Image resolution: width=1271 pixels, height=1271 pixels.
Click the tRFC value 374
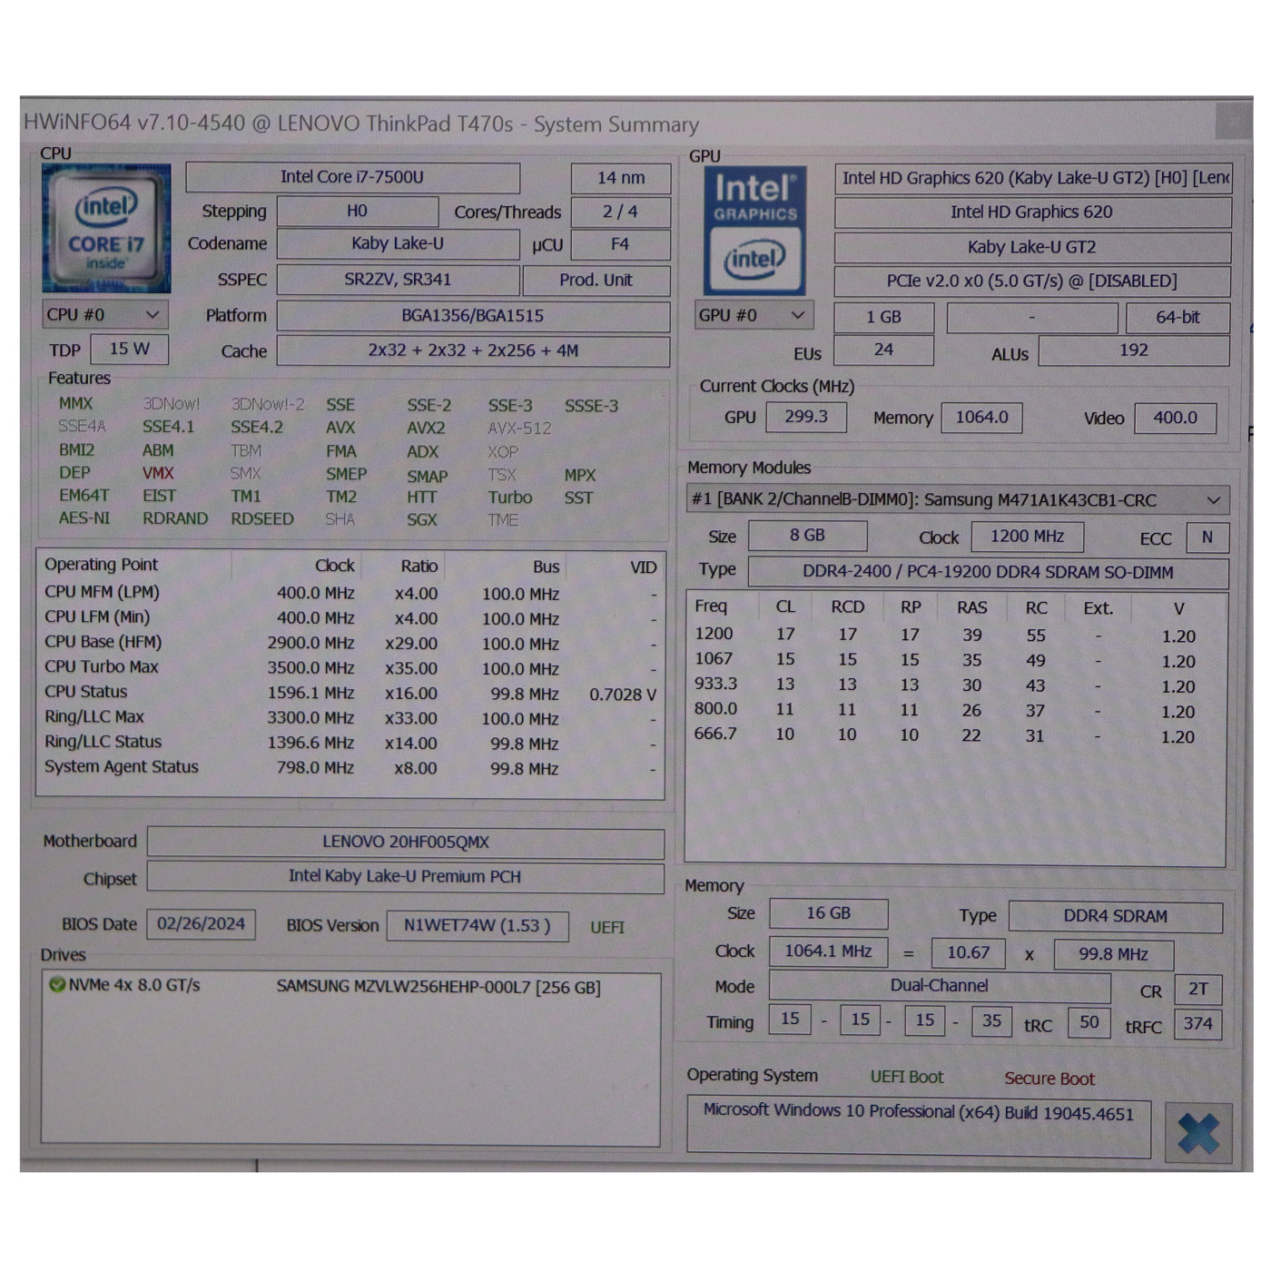coord(1198,1024)
